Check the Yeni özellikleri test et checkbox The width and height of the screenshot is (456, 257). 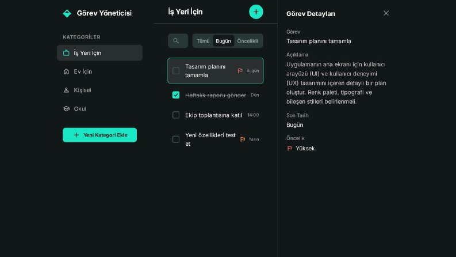tap(176, 139)
